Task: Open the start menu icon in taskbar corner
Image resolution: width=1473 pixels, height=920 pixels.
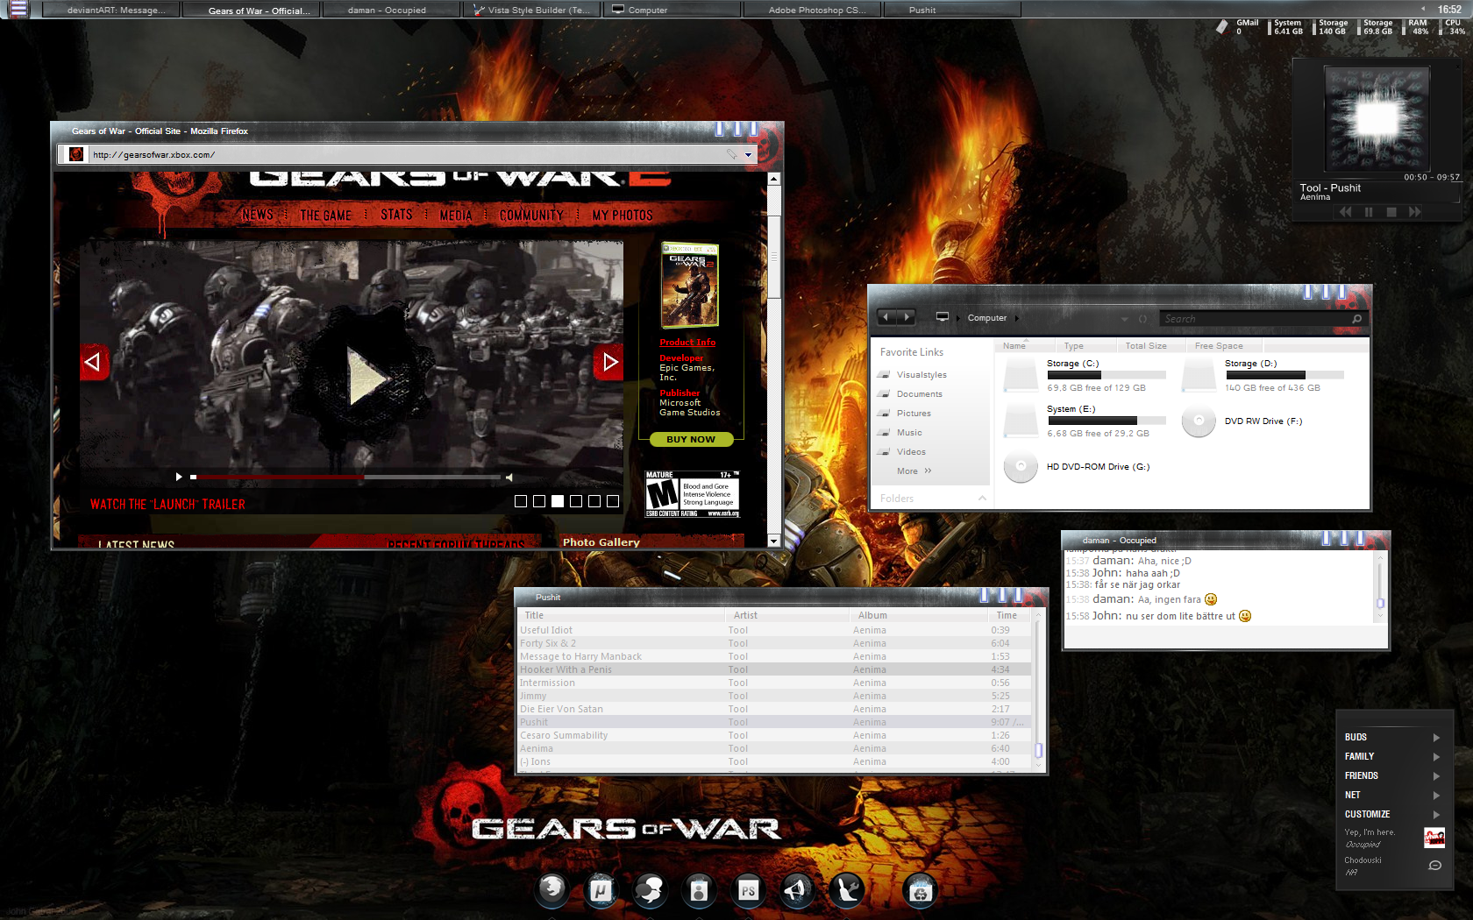Action: coord(18,10)
